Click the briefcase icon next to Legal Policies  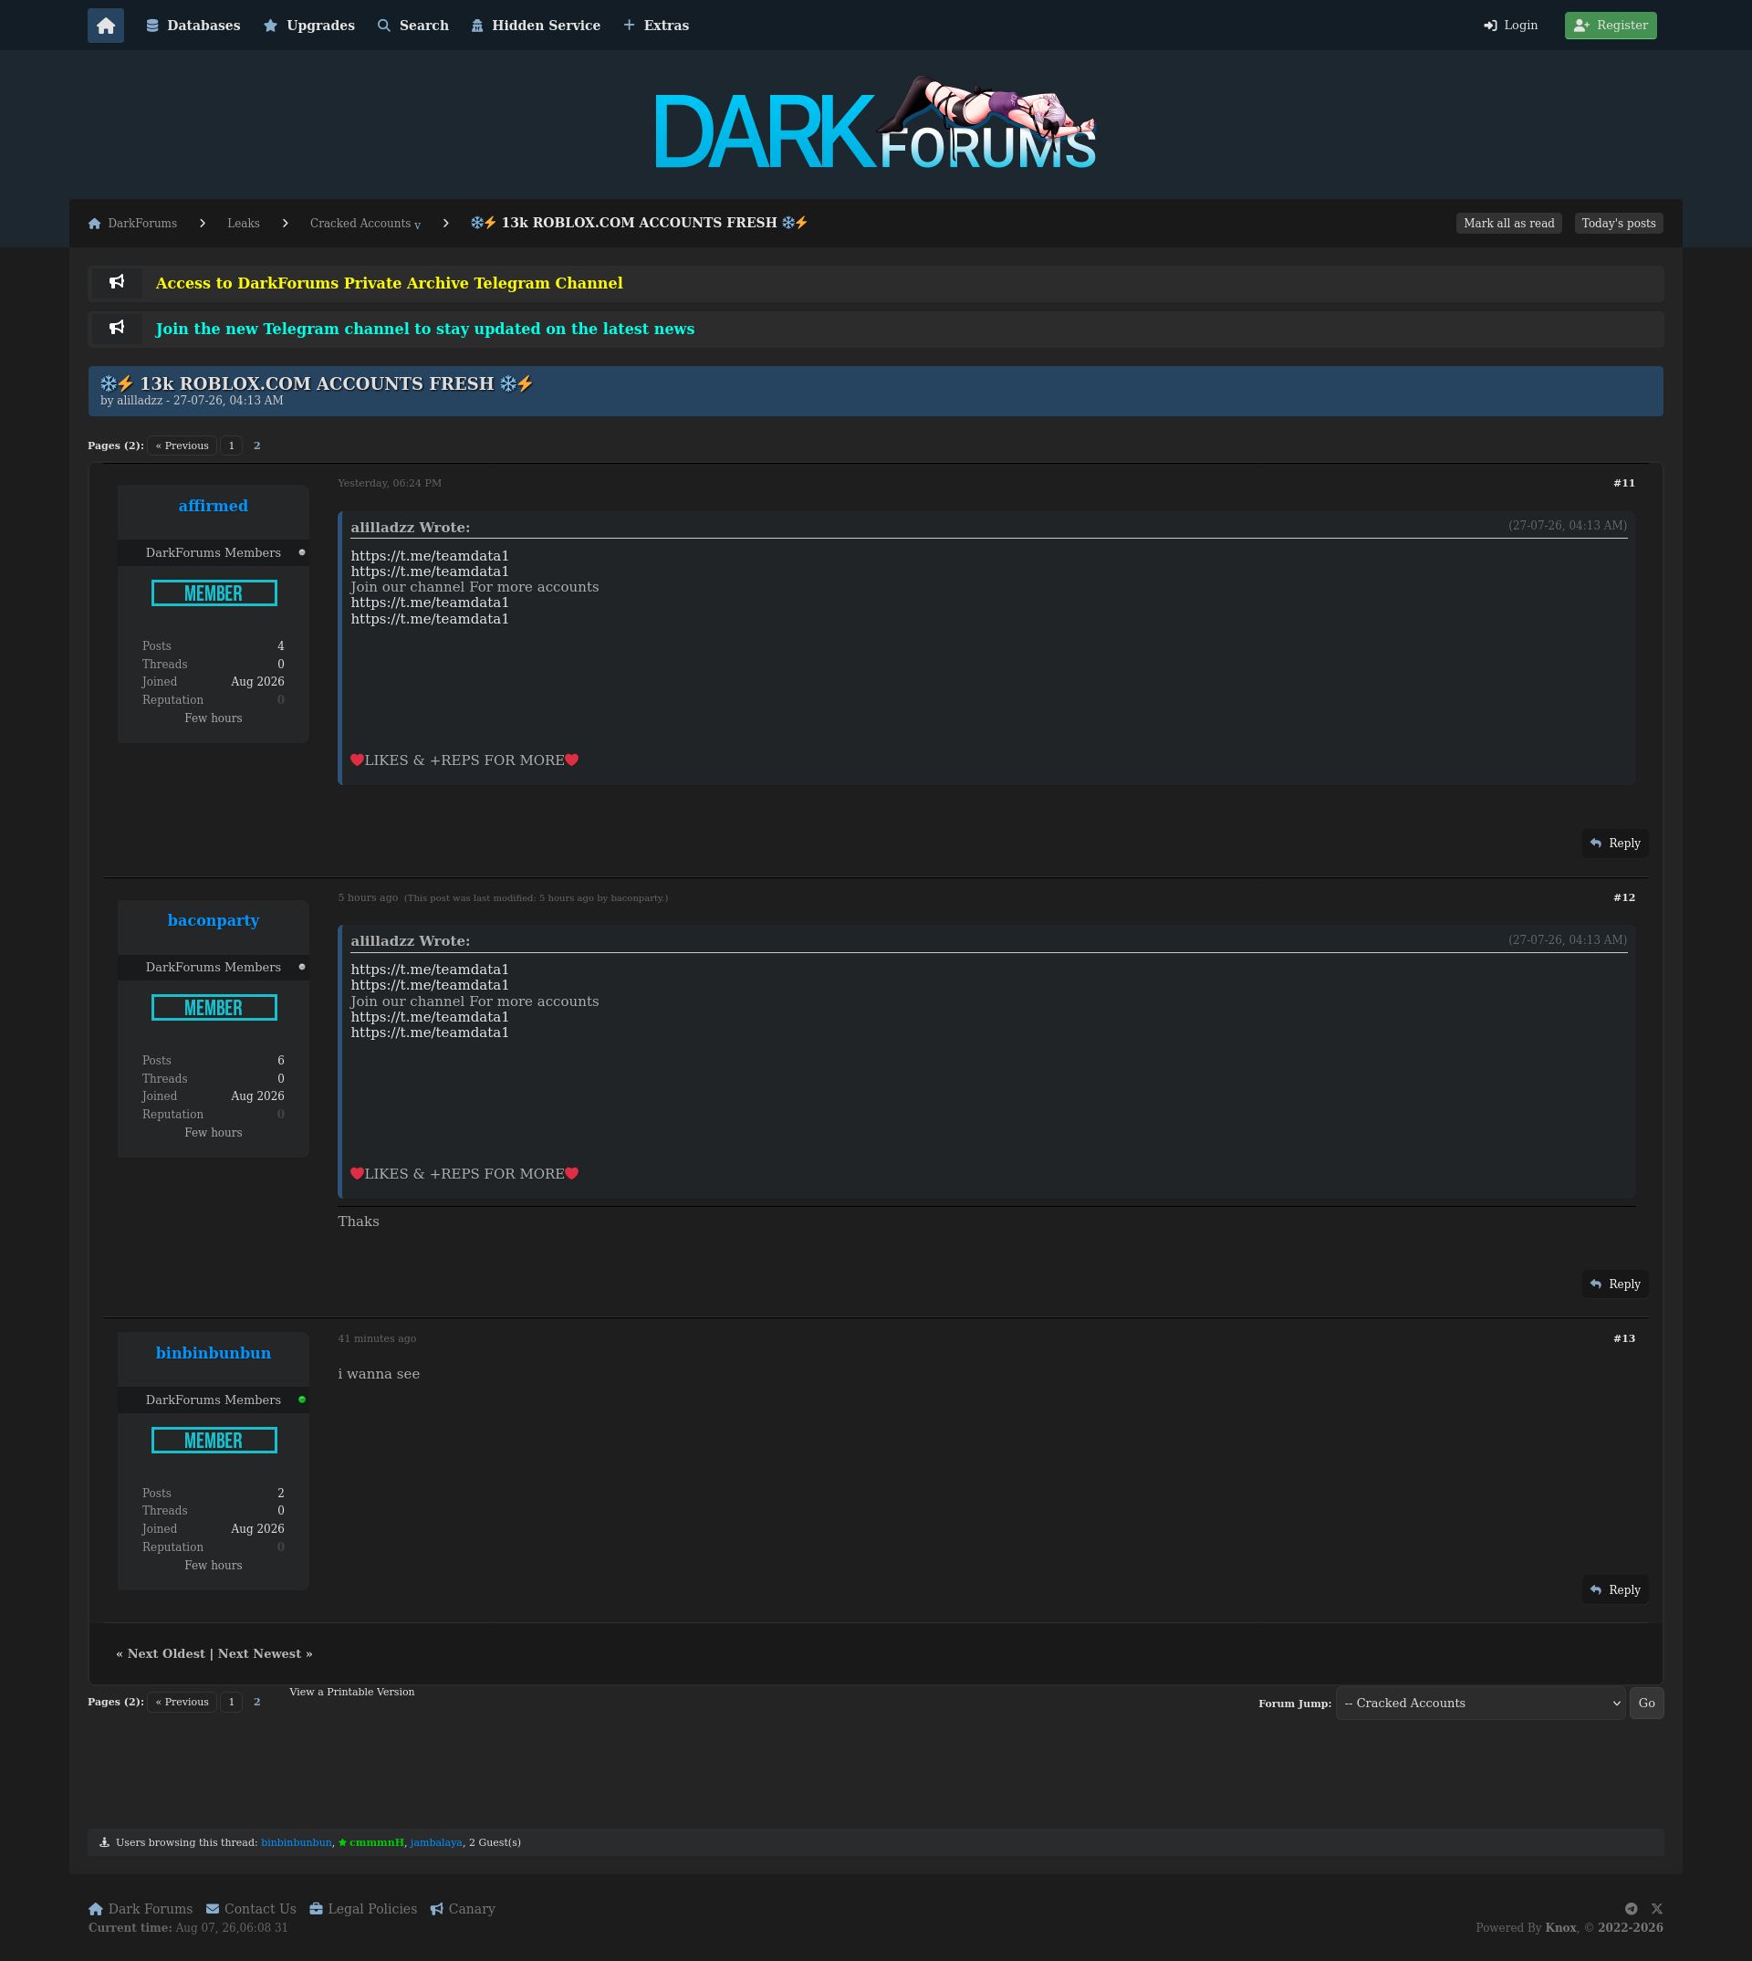point(316,1908)
